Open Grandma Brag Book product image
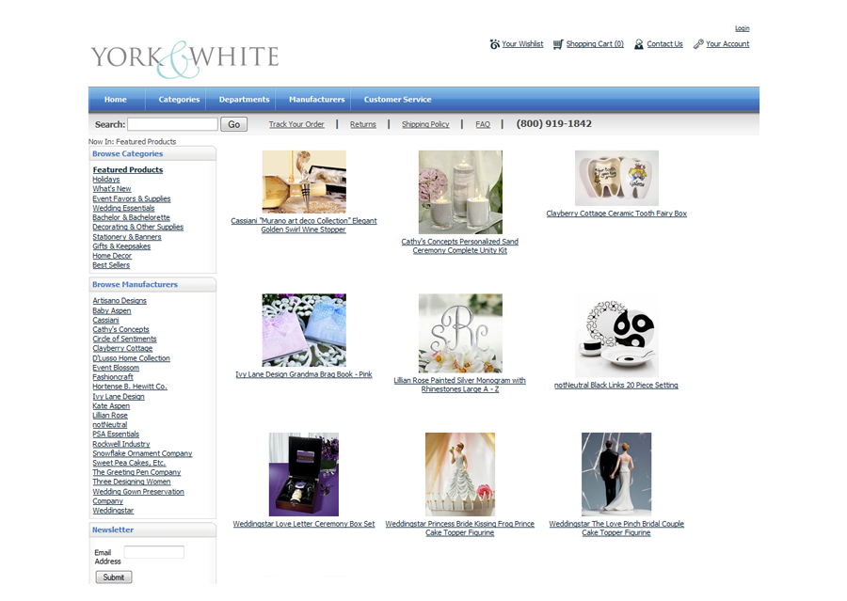This screenshot has width=847, height=601. coord(304,330)
